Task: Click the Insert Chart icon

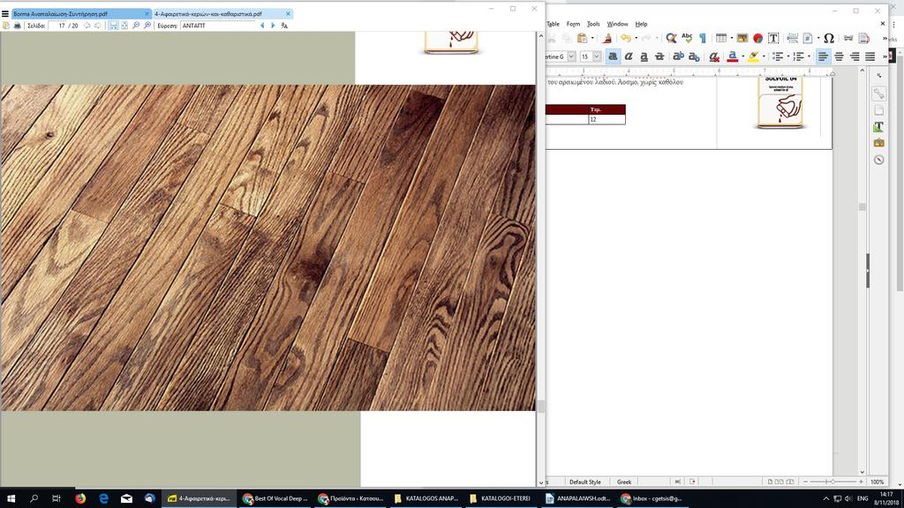Action: pyautogui.click(x=757, y=38)
